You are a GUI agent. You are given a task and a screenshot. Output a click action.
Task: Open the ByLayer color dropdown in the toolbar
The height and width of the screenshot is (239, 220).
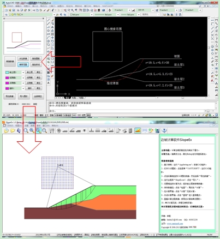pyautogui.click(x=81, y=15)
